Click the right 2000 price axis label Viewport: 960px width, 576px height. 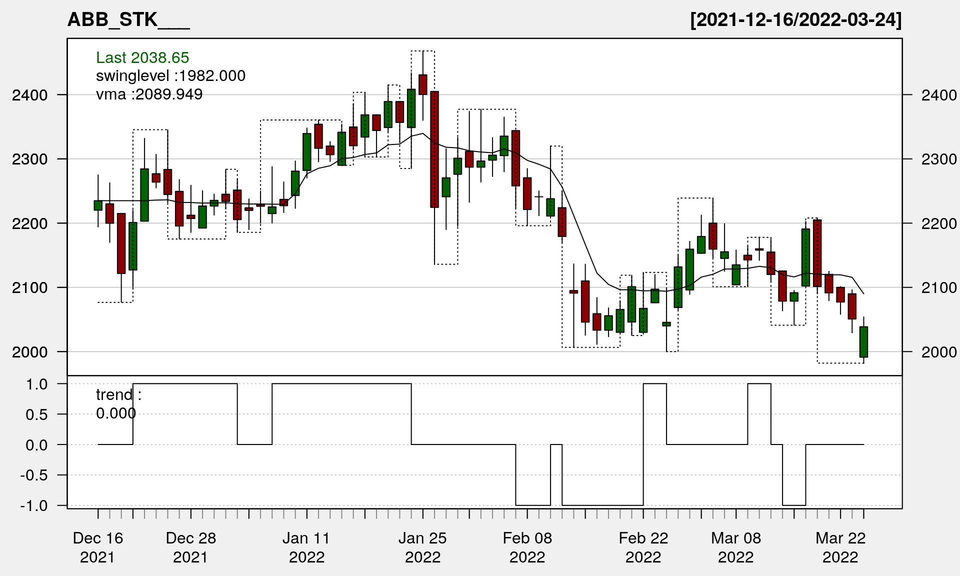point(938,352)
